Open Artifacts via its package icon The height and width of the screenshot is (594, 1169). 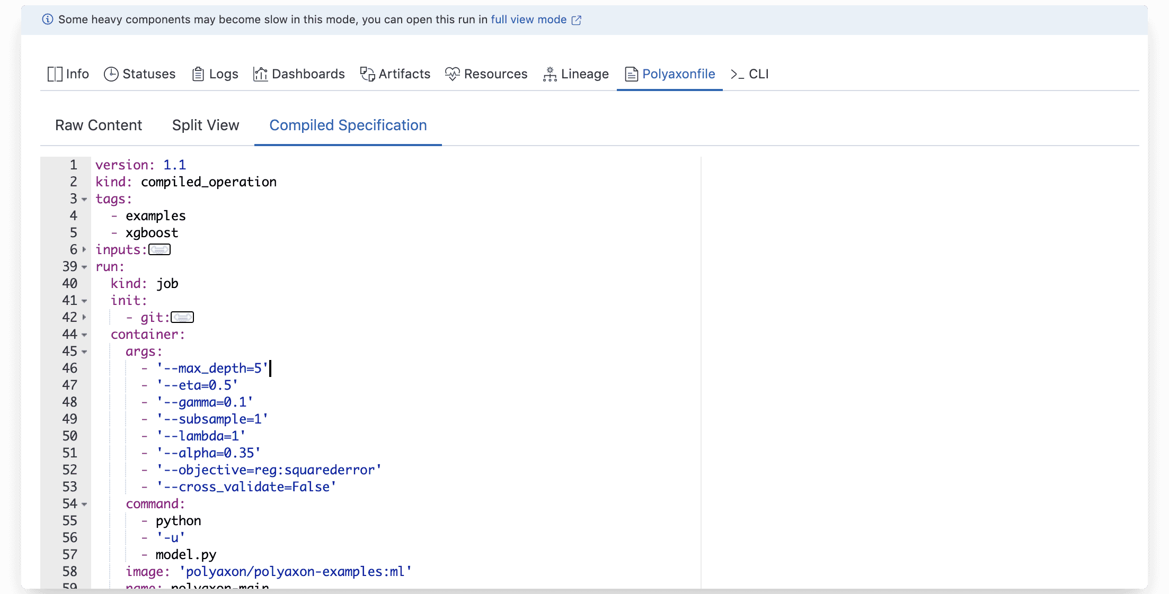[367, 75]
